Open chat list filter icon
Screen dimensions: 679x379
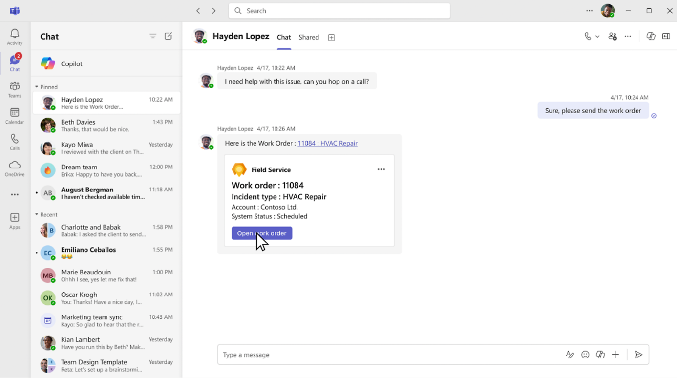point(153,36)
